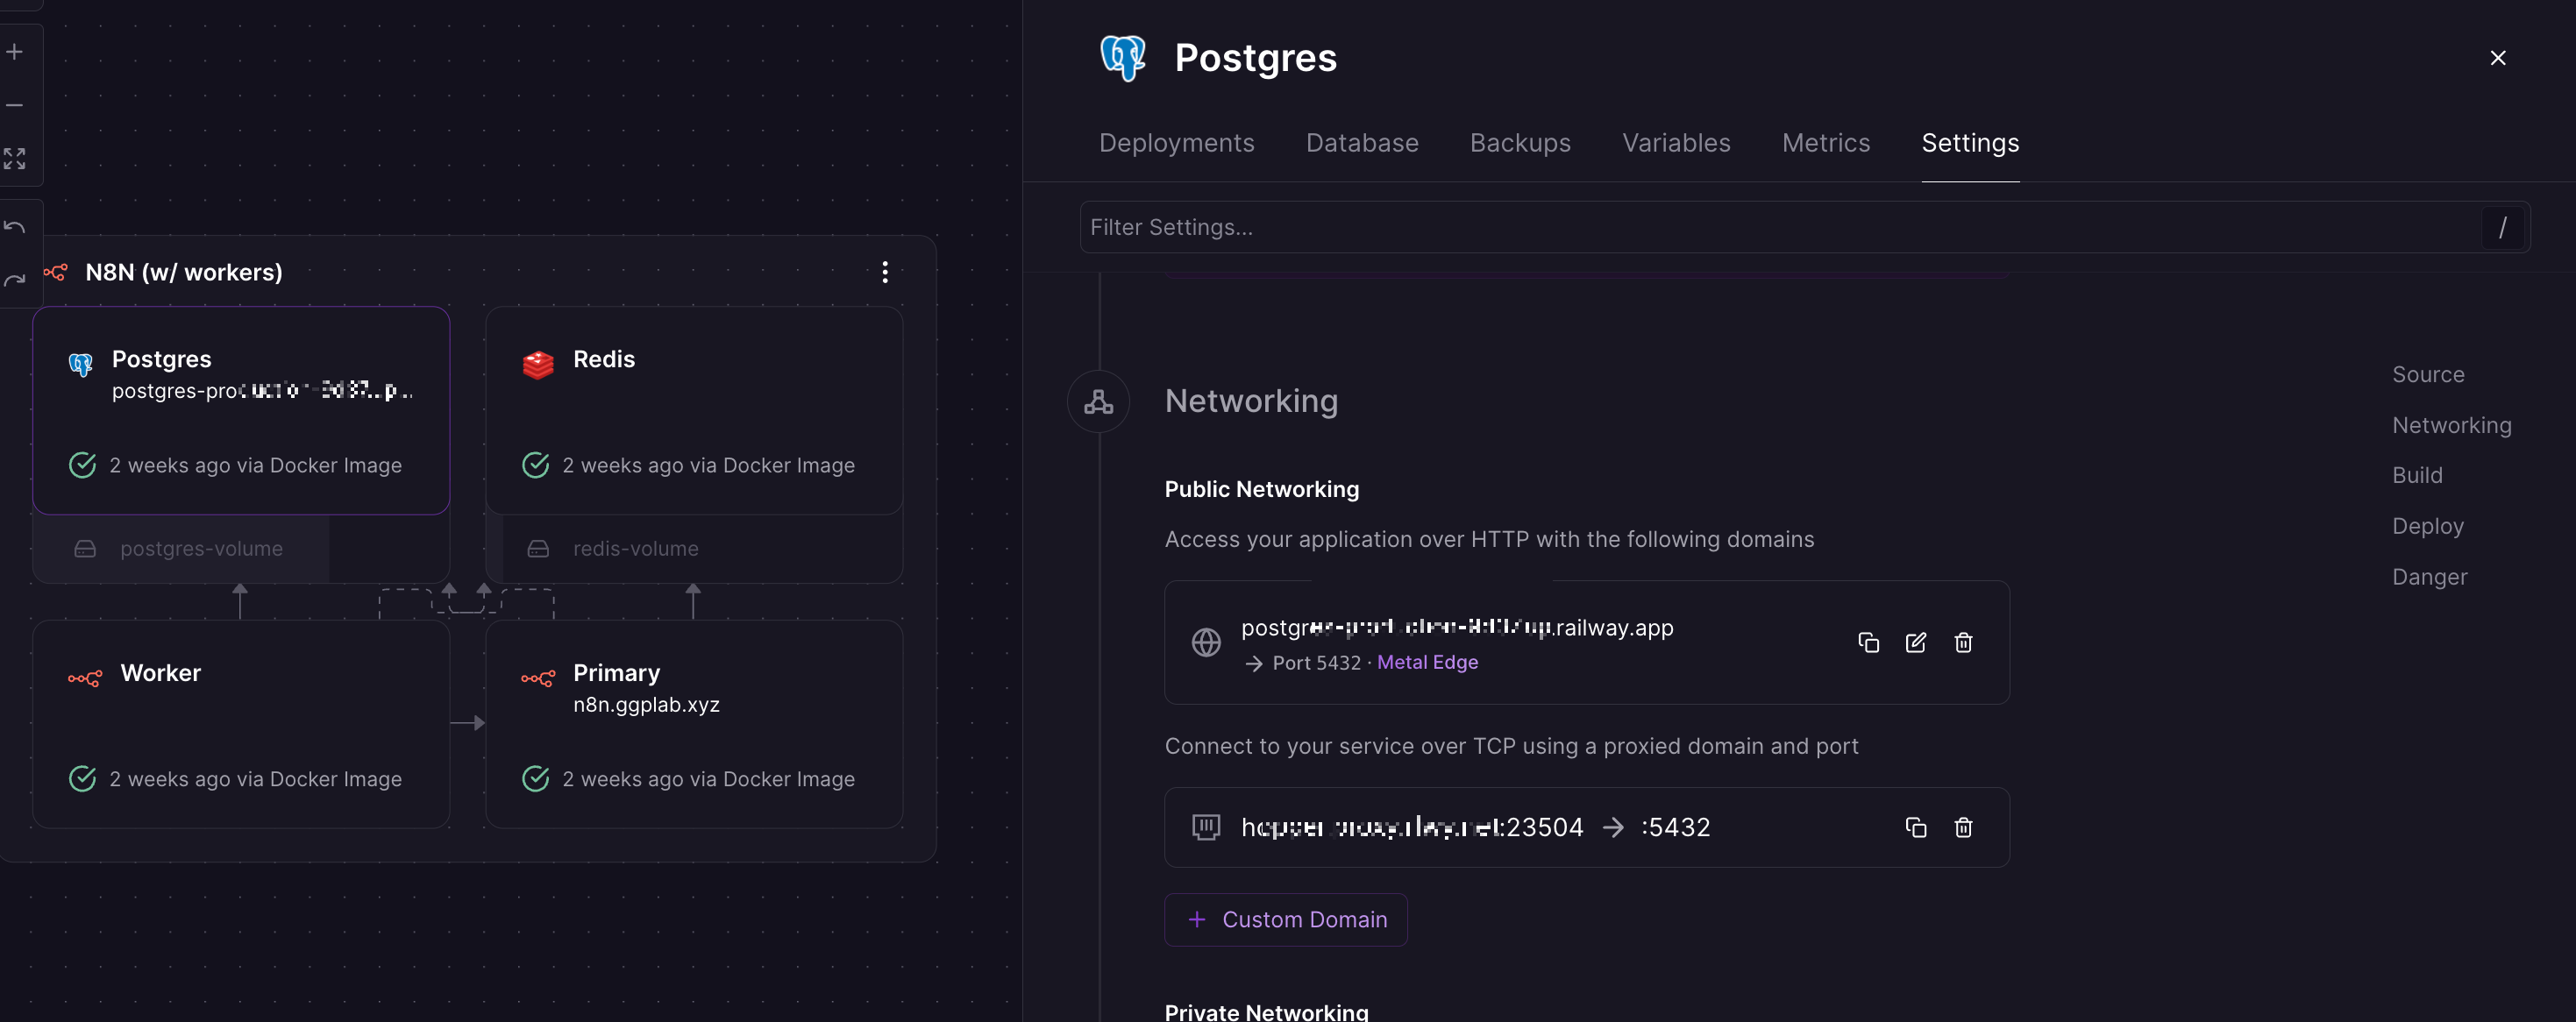The width and height of the screenshot is (2576, 1022).
Task: Edit the railway.app public domain
Action: (x=1915, y=642)
